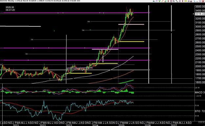Select the green moving average line at chart bottom
Image resolution: width=205 pixels, height=126 pixels.
(x=126, y=82)
